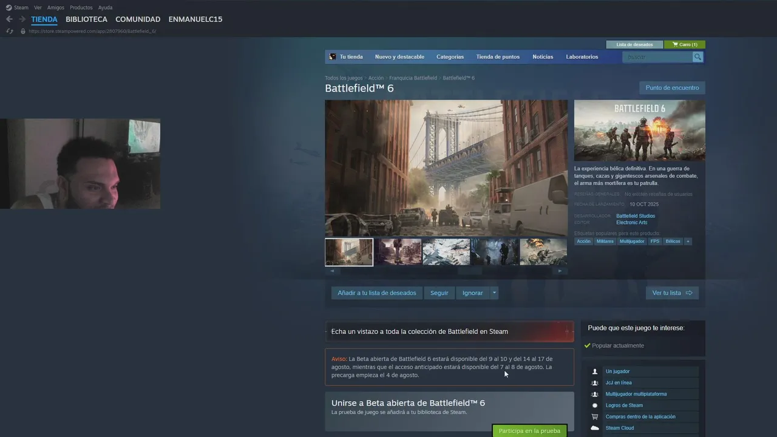Open the Ignorar dropdown arrow
Image resolution: width=777 pixels, height=437 pixels.
[x=494, y=293]
